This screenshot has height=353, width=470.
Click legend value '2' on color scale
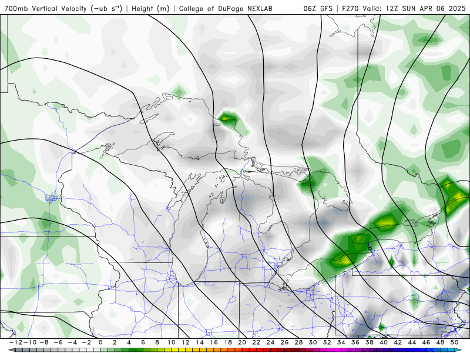(115, 342)
